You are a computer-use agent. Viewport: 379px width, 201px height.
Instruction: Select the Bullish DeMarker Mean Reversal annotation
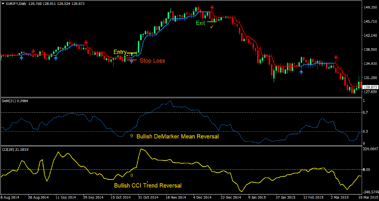pyautogui.click(x=177, y=137)
